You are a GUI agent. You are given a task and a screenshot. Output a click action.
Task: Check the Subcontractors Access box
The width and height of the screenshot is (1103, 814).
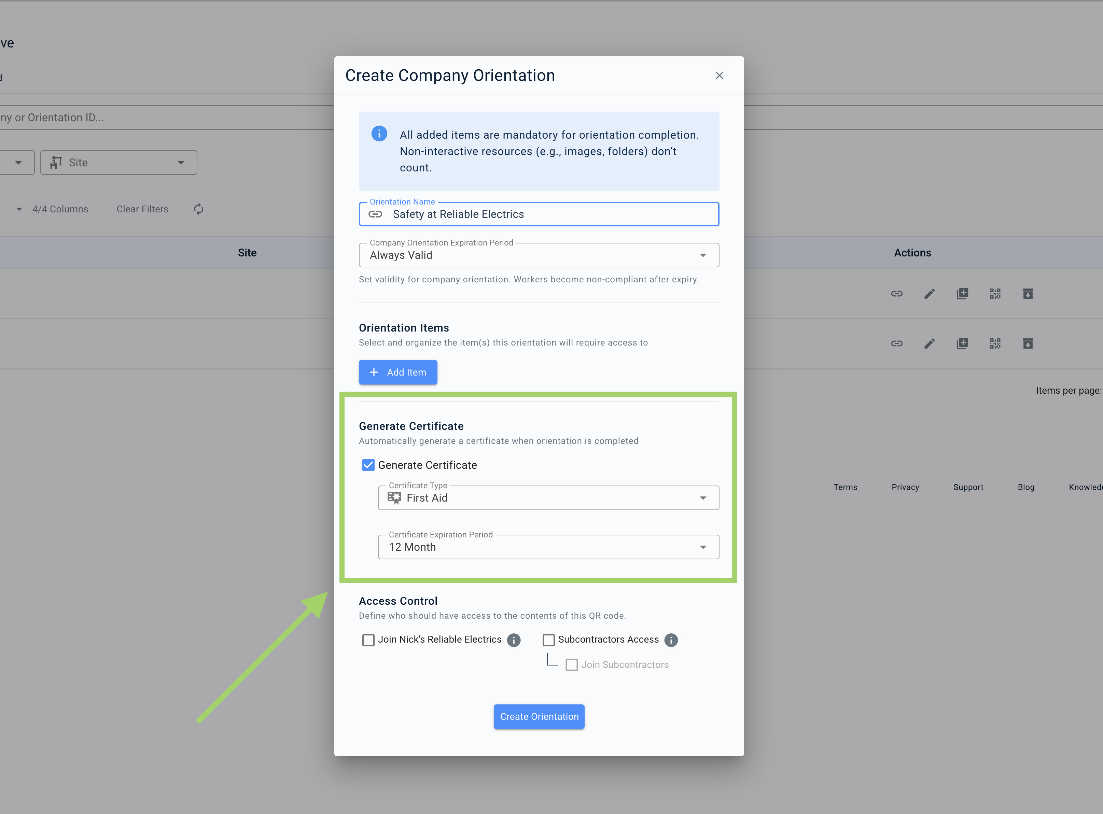(548, 640)
